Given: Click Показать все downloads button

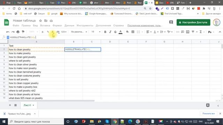Looking at the screenshot, I should [x=208, y=114].
